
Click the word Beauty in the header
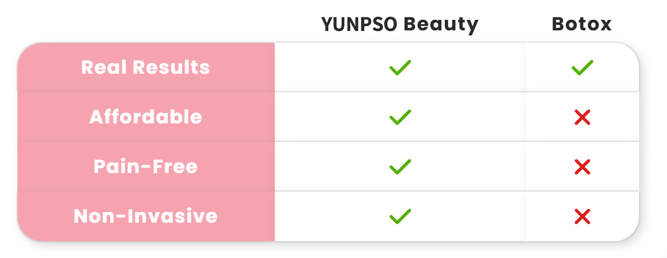[x=441, y=24]
